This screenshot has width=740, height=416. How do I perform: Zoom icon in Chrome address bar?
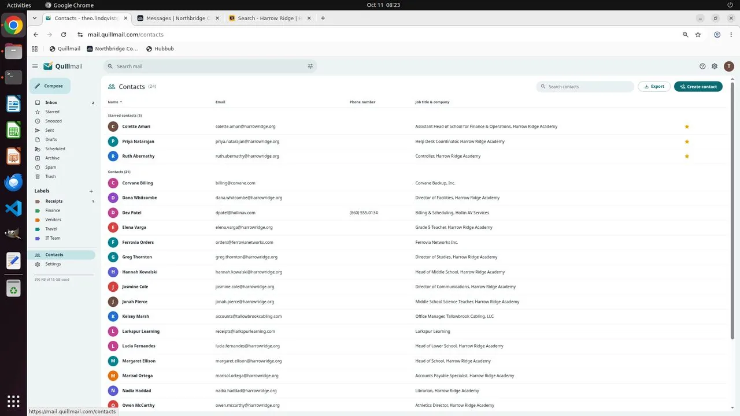(686, 35)
